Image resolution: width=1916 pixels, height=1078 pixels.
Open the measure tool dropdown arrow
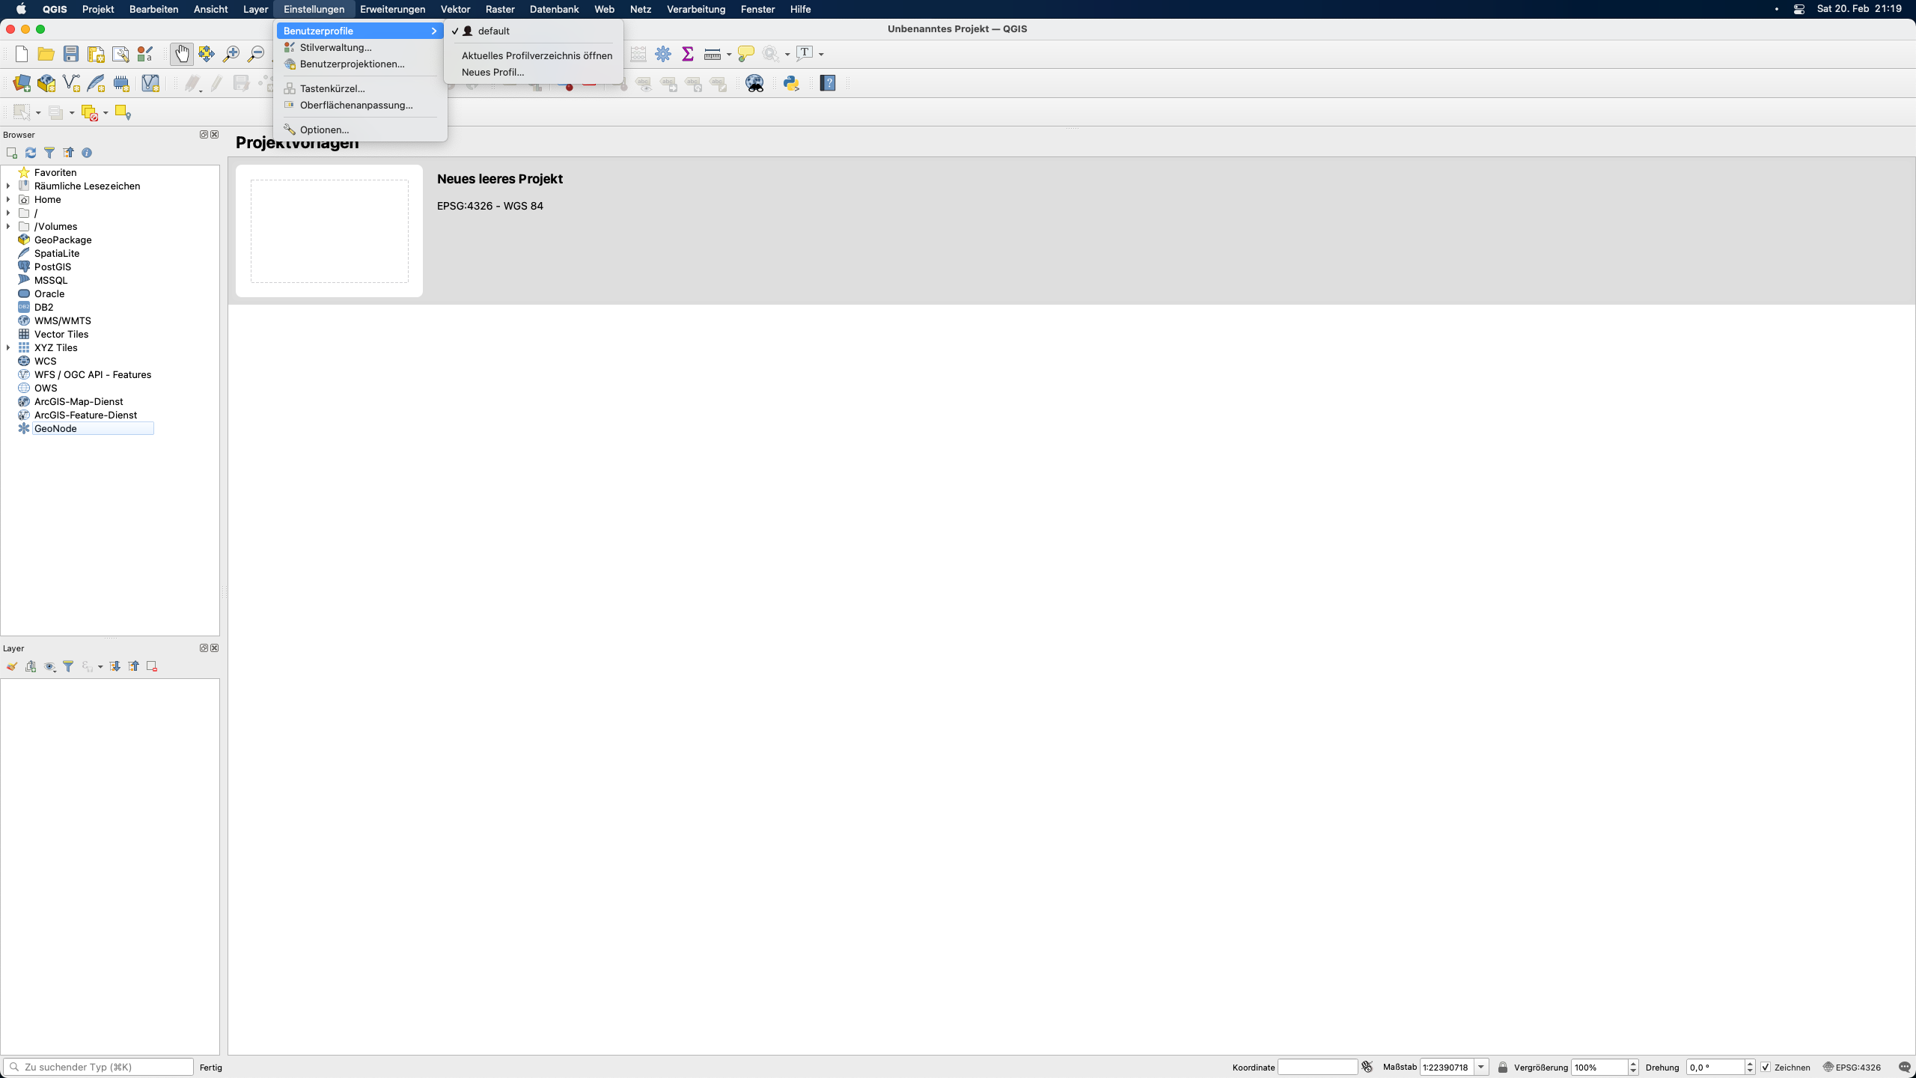[729, 55]
